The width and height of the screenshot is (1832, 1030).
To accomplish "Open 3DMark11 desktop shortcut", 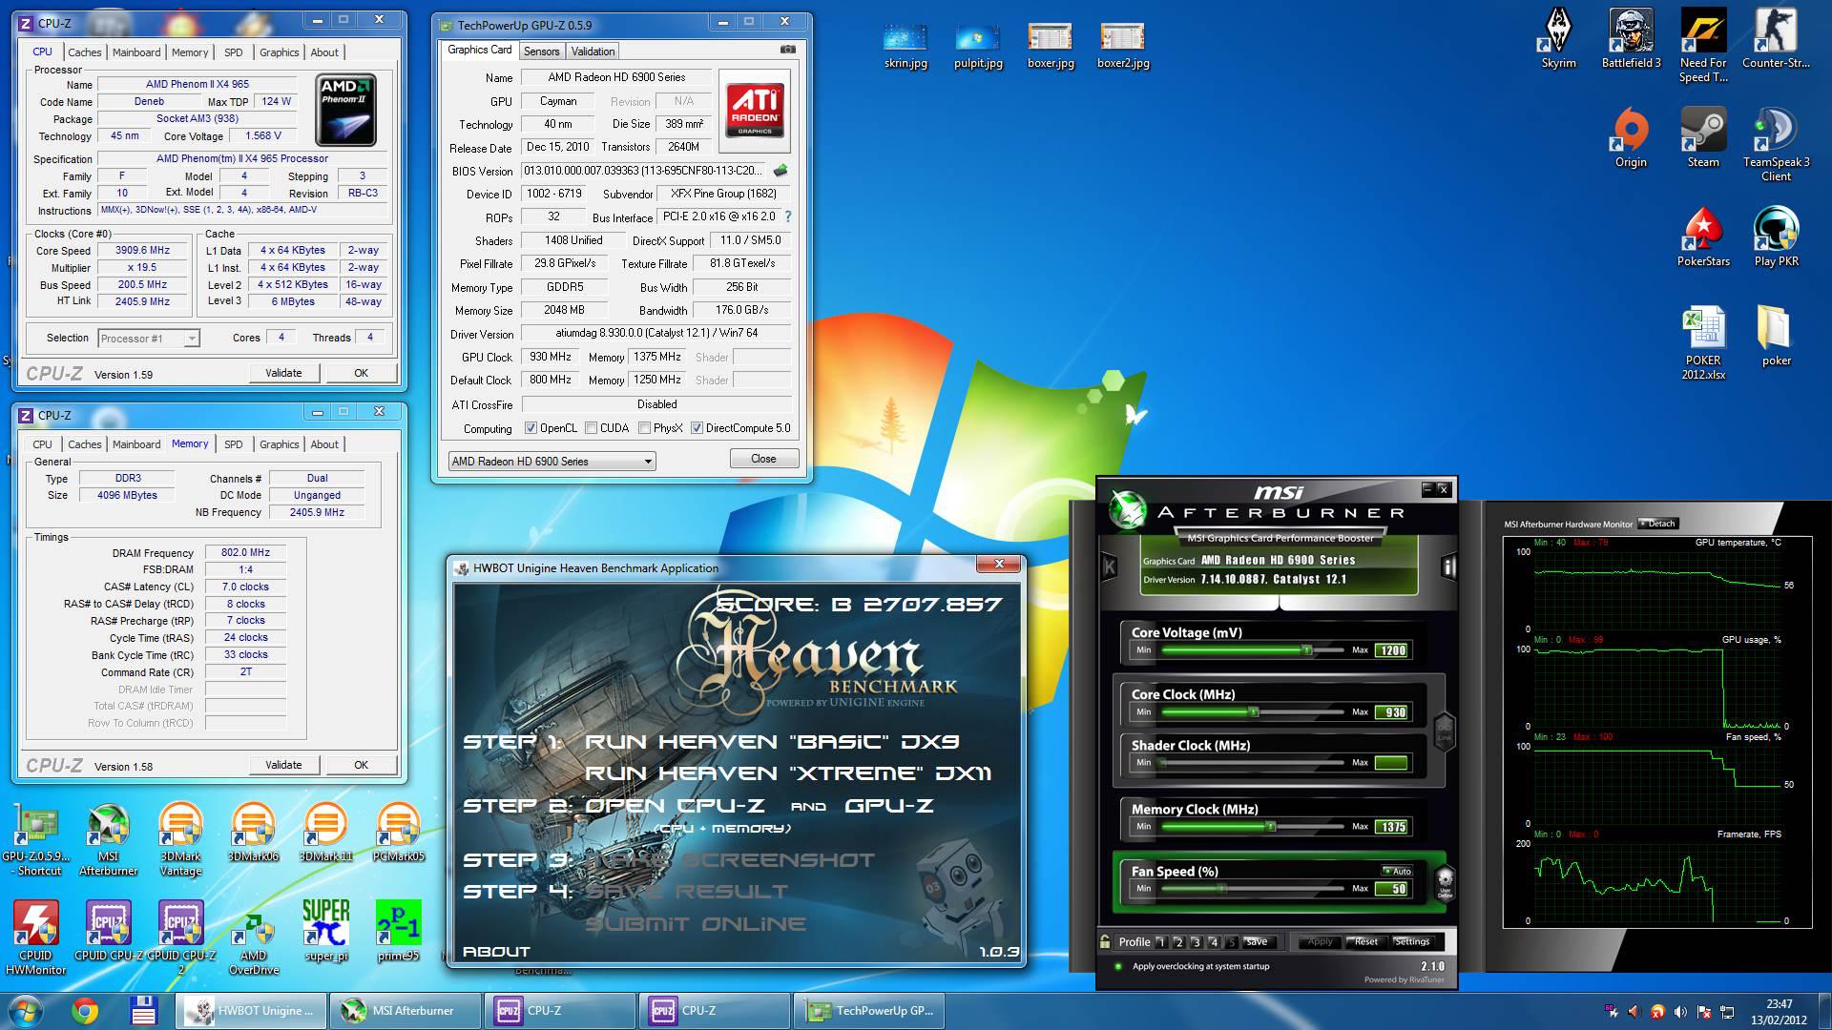I will pyautogui.click(x=325, y=833).
